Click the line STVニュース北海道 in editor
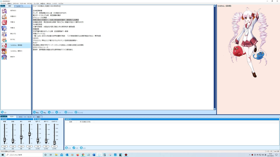 [x=40, y=18]
